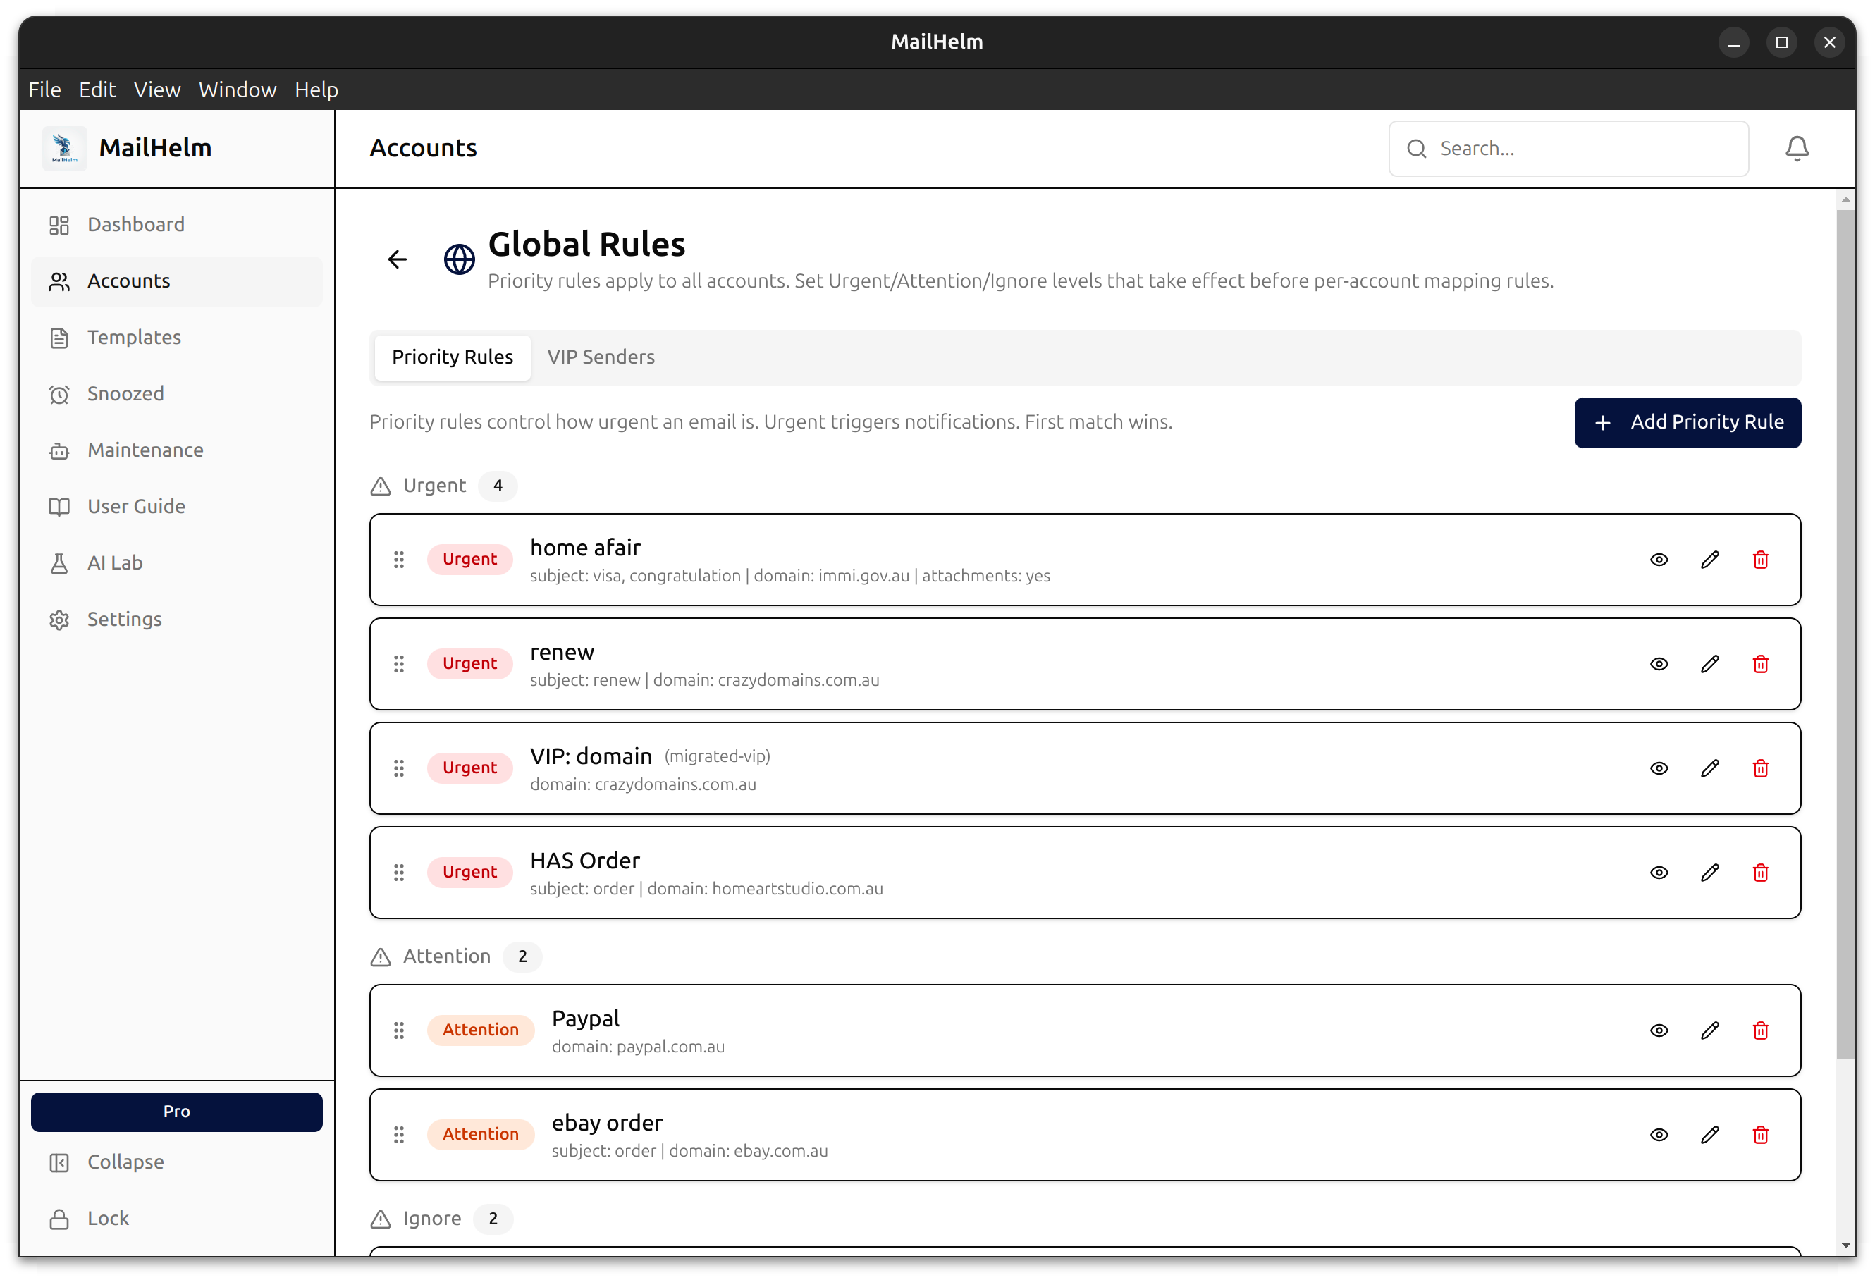This screenshot has height=1280, width=1875.
Task: Click the Attention section header
Action: point(446,956)
